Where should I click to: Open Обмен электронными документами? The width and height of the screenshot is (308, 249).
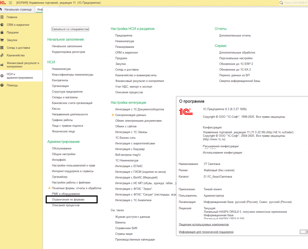138,121
